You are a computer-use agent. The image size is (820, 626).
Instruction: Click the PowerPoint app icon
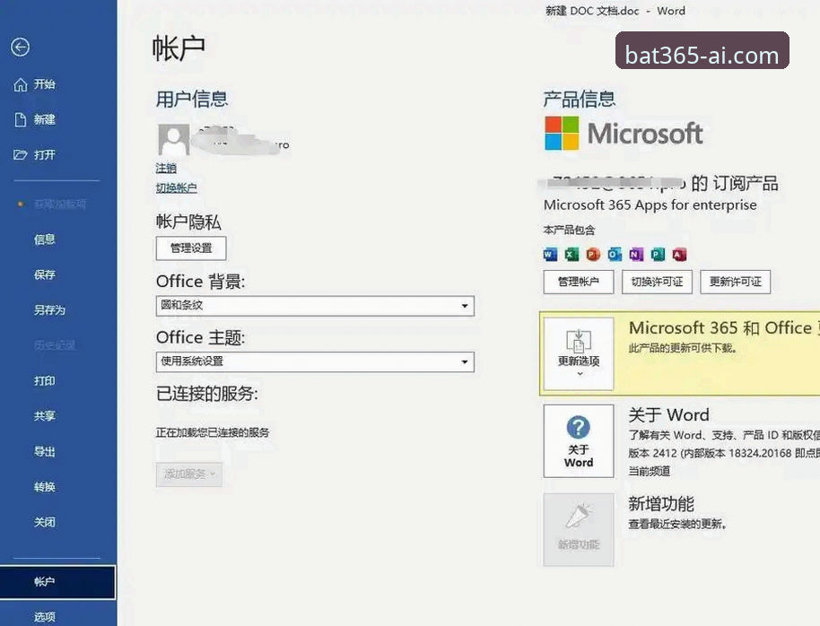tap(593, 254)
